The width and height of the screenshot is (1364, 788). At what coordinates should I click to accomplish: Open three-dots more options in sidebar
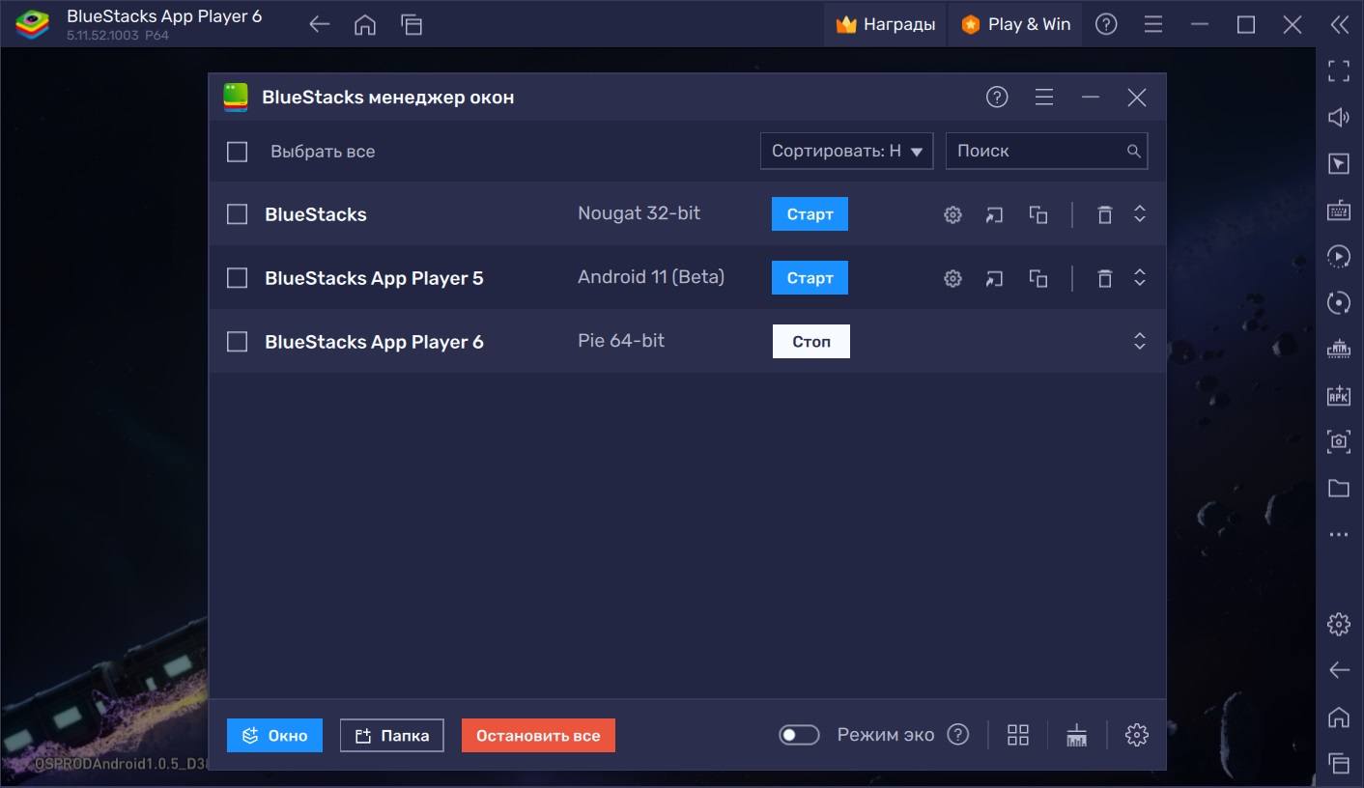1339,534
